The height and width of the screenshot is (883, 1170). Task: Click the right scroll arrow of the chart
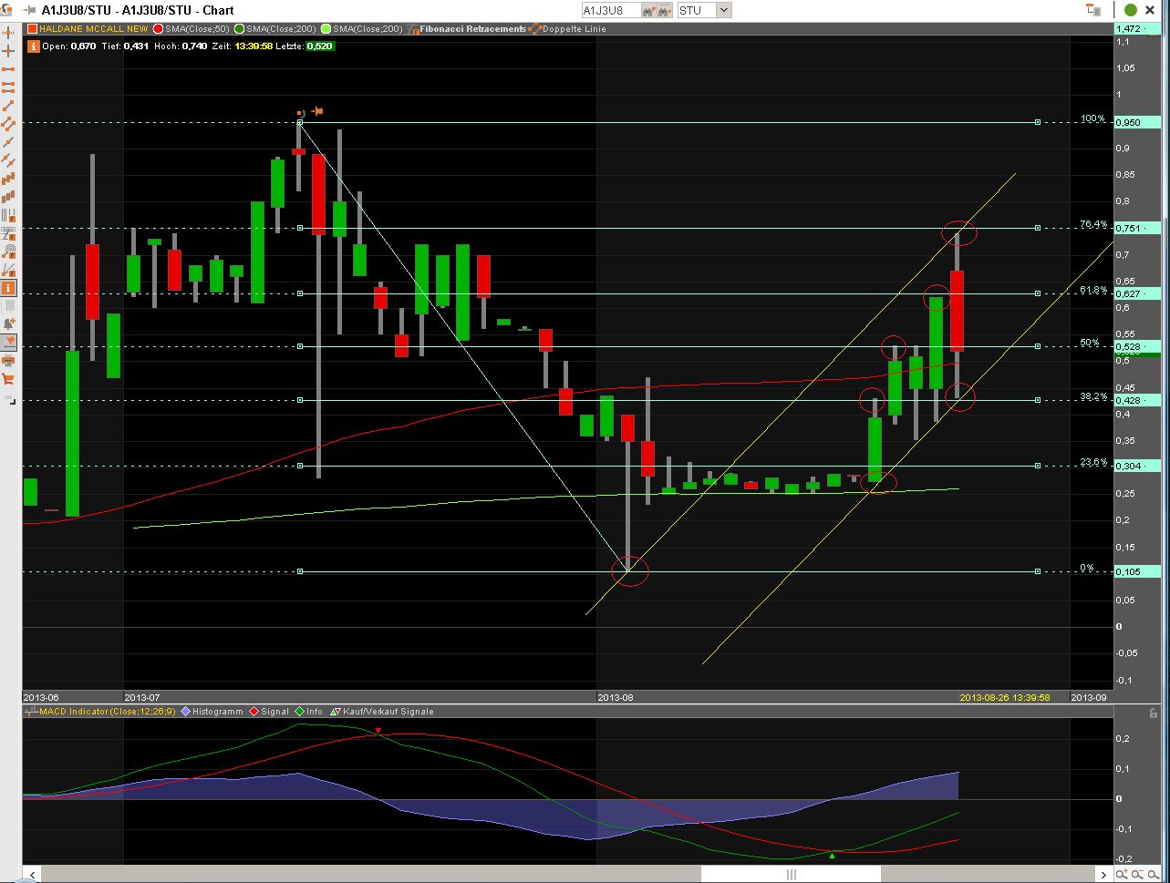coord(1105,875)
